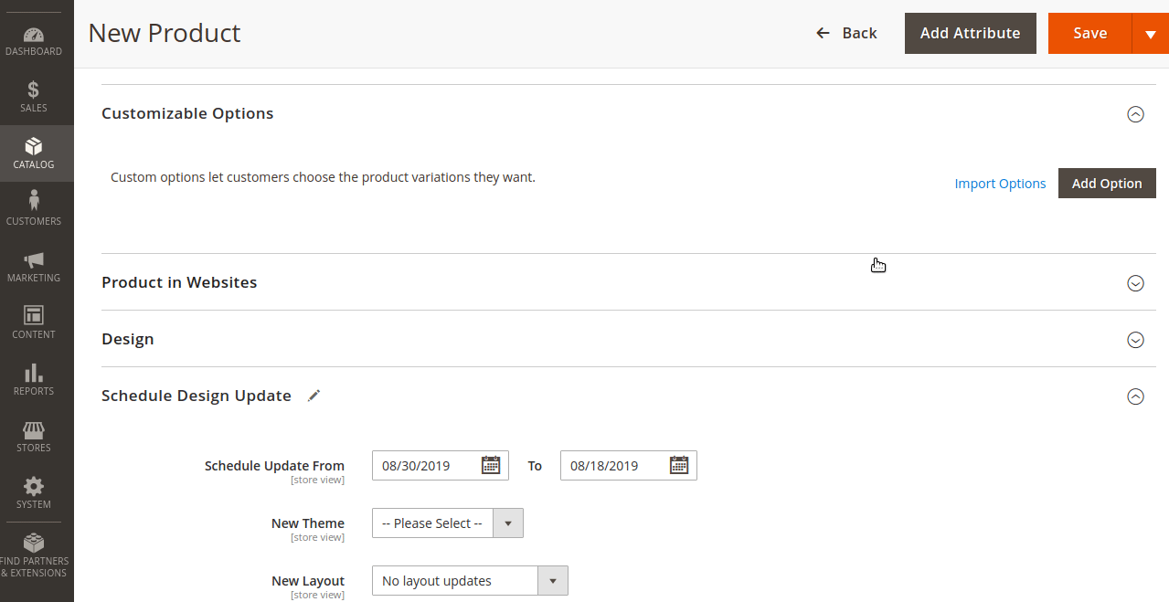Click the Add Option button
Screen dimensions: 1169x602
[x=1107, y=184]
